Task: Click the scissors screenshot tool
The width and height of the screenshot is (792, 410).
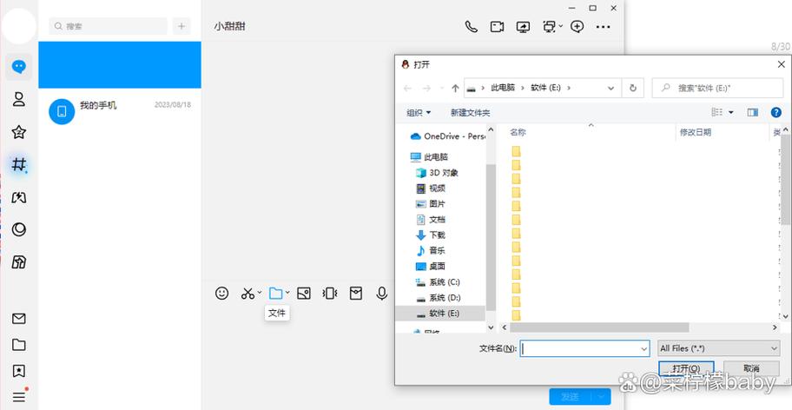Action: (x=247, y=294)
